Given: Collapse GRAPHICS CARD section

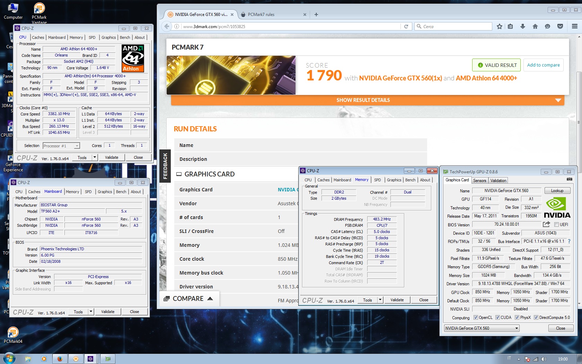Looking at the screenshot, I should coord(179,174).
